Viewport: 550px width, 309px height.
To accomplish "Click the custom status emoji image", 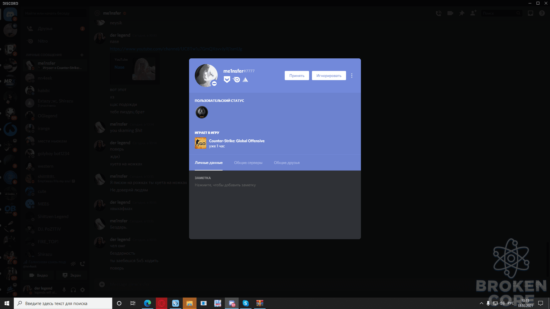I will [202, 112].
